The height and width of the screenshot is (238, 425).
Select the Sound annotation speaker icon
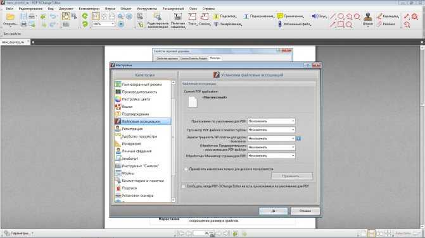(314, 16)
